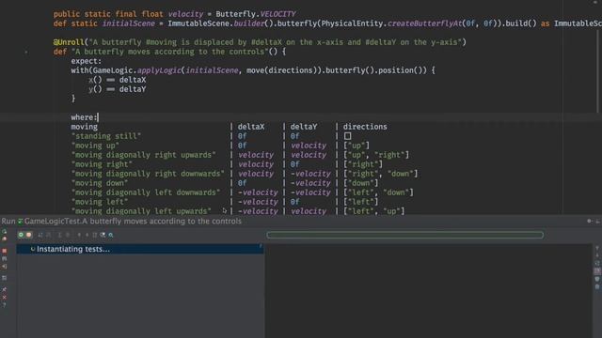Click 'x() == deltaX' assertion line

pyautogui.click(x=117, y=80)
